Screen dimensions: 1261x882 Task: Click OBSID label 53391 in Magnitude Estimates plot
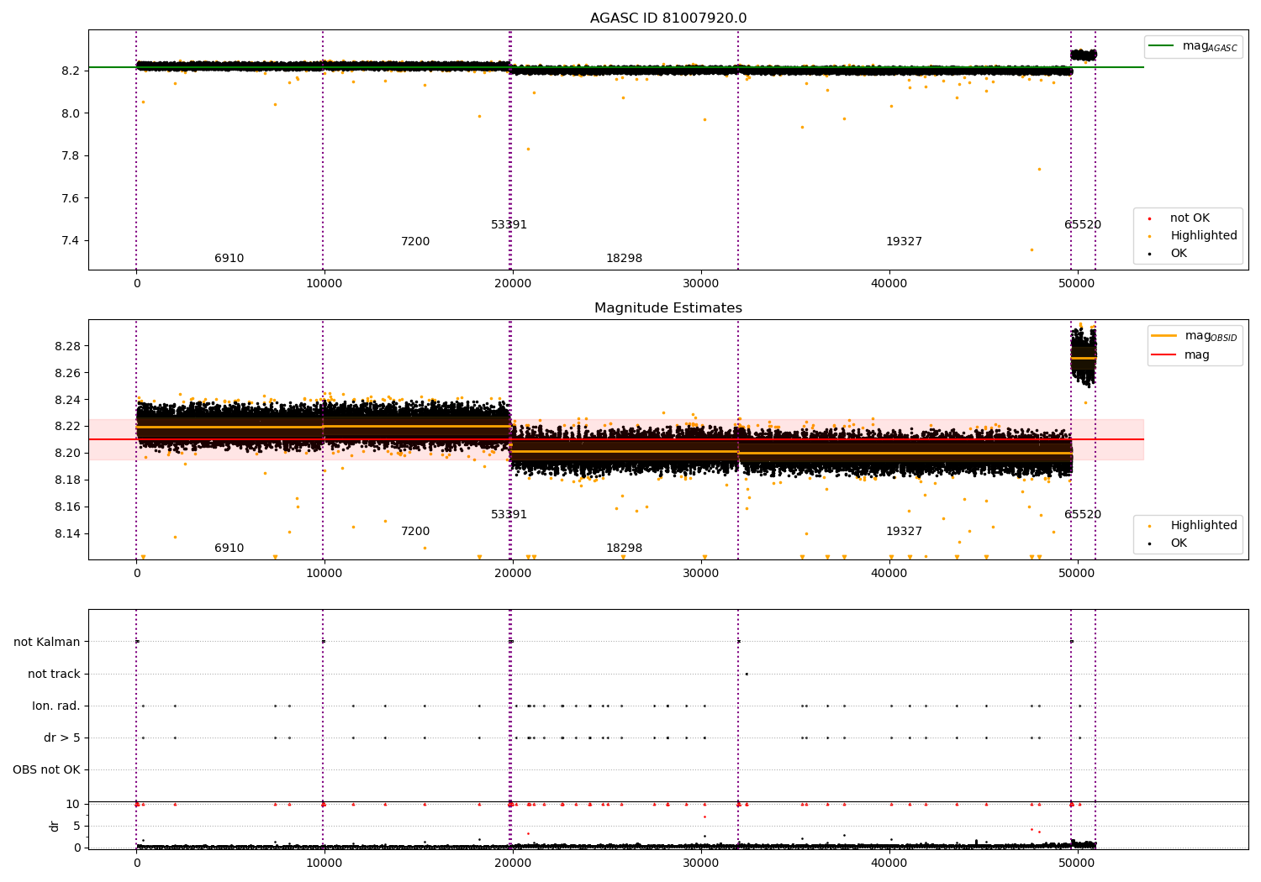click(x=509, y=515)
